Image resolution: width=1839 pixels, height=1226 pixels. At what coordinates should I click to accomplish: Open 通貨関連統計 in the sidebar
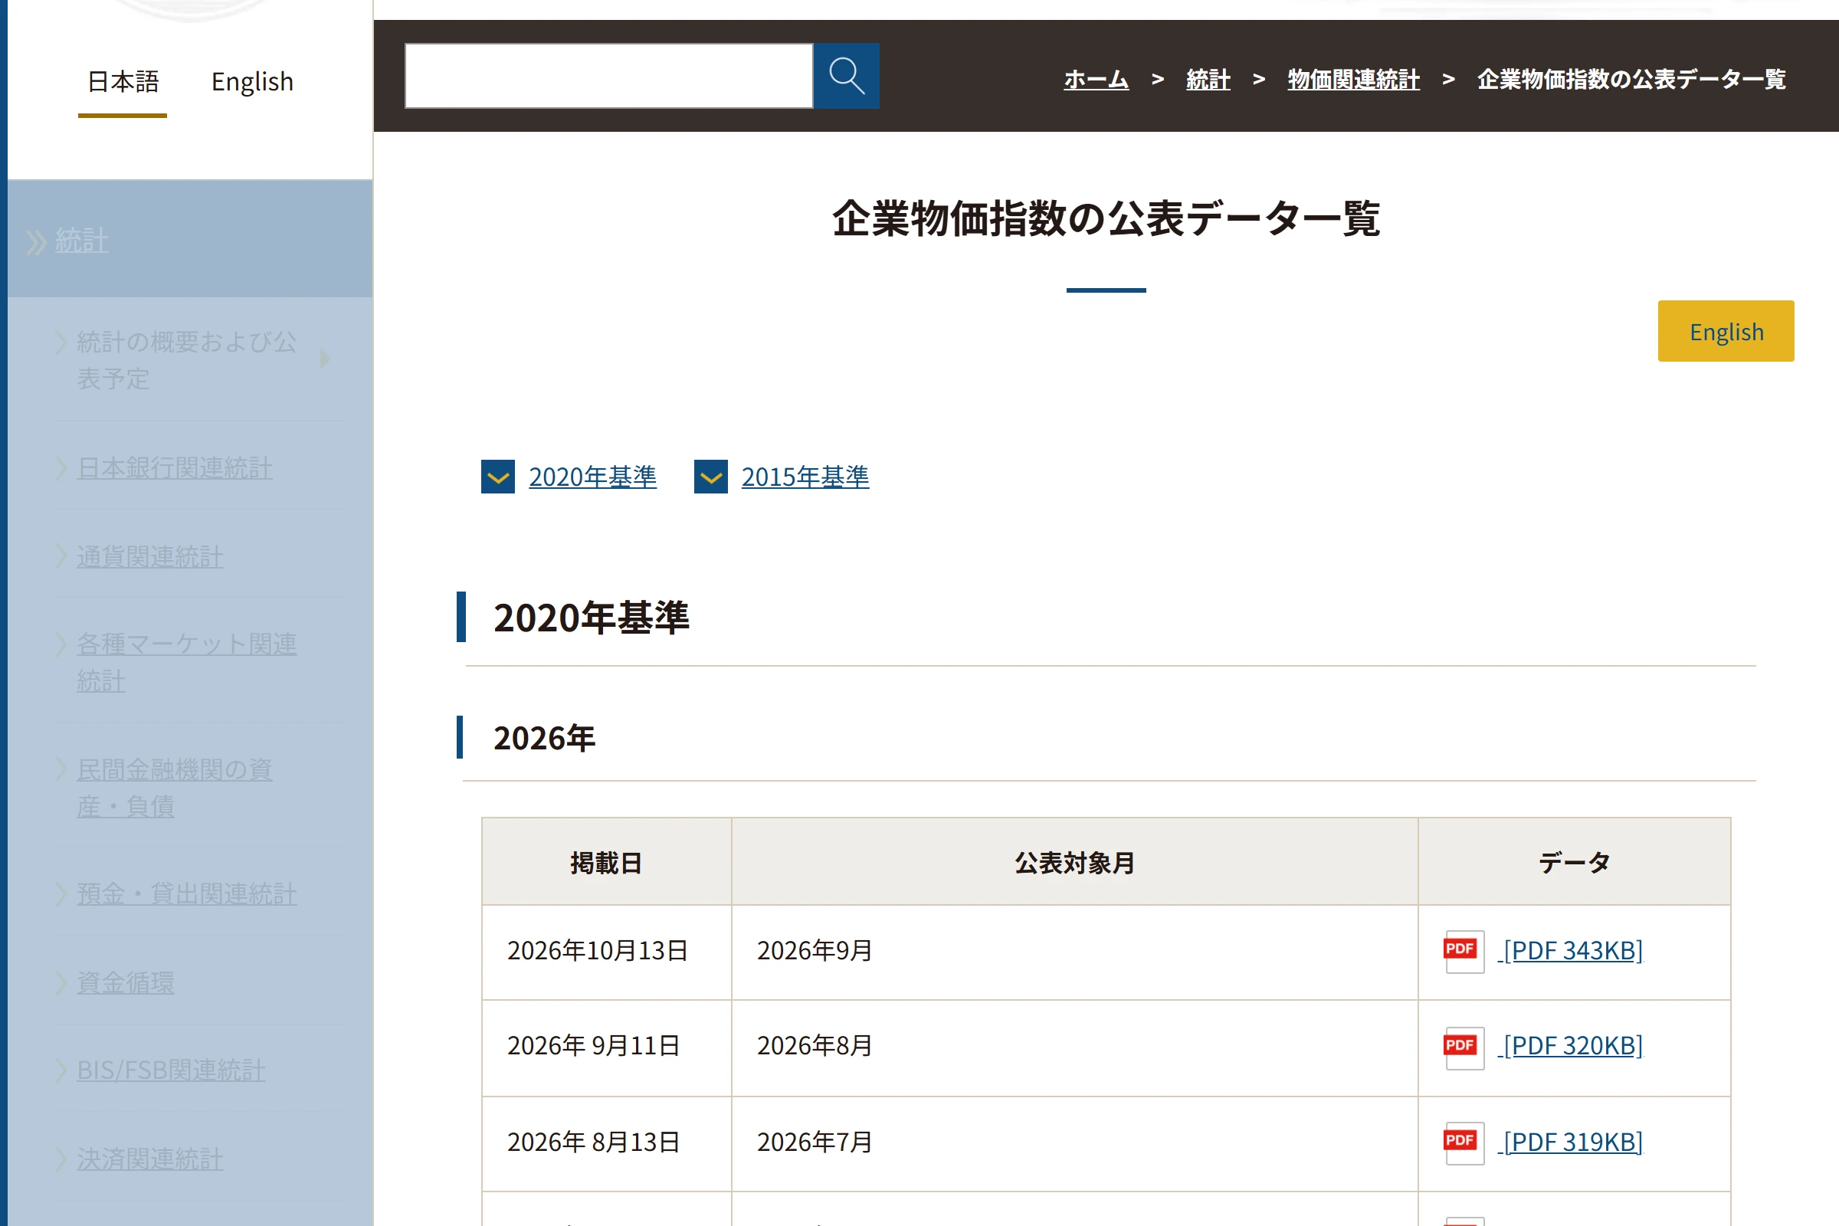pos(150,558)
